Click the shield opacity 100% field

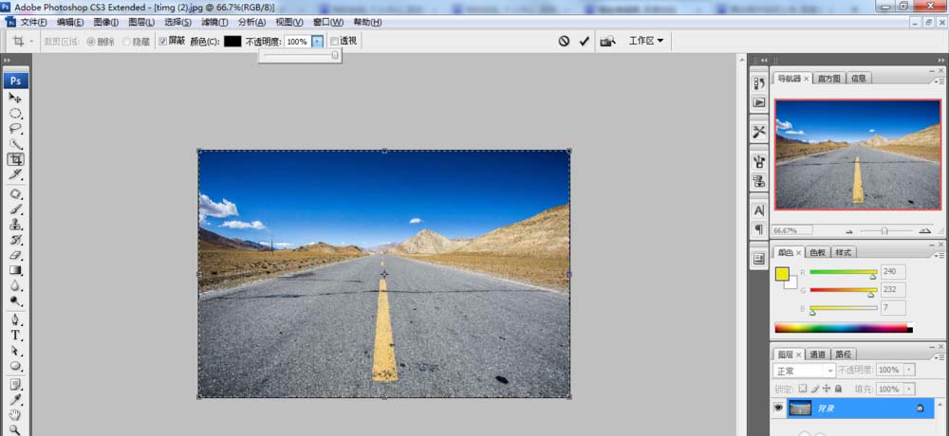pyautogui.click(x=297, y=41)
